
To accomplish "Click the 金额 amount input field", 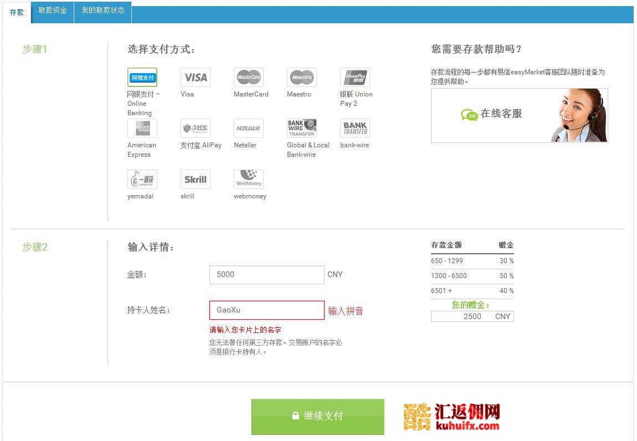I will 266,275.
